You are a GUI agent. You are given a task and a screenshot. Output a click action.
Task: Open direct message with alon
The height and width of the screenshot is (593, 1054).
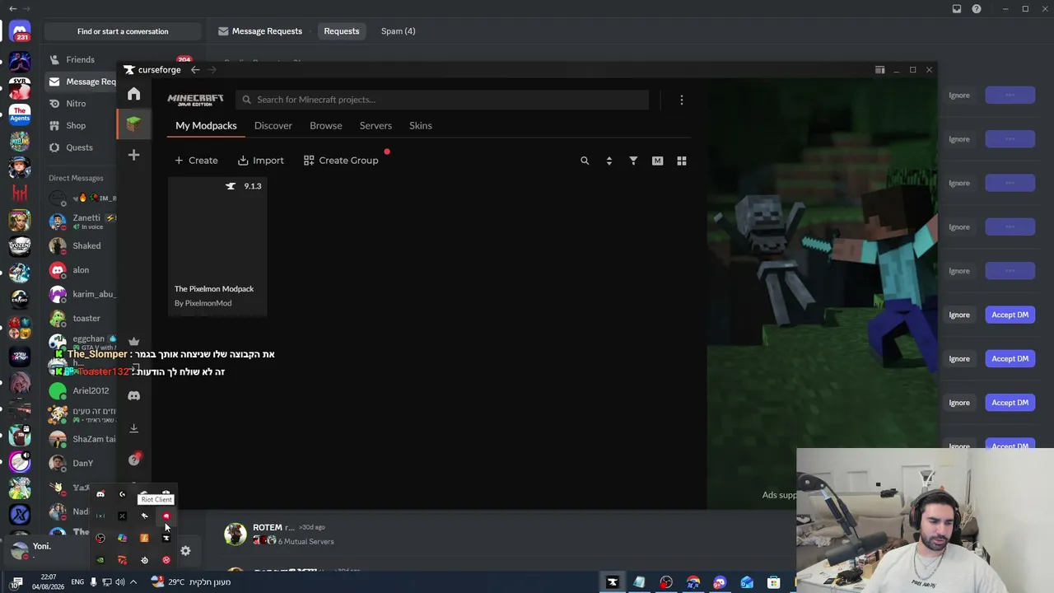pyautogui.click(x=81, y=270)
